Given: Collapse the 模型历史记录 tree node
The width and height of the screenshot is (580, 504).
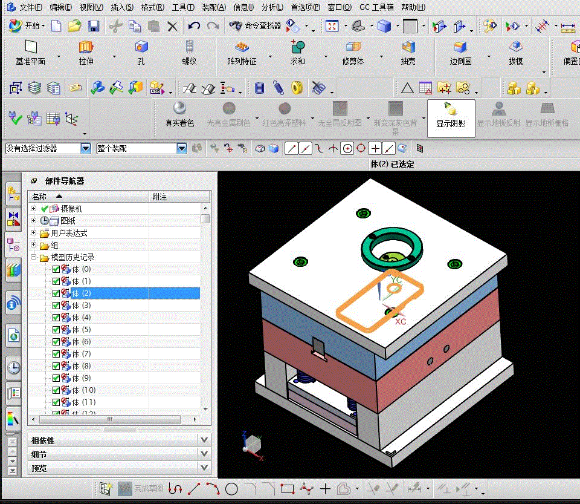Looking at the screenshot, I should (34, 257).
